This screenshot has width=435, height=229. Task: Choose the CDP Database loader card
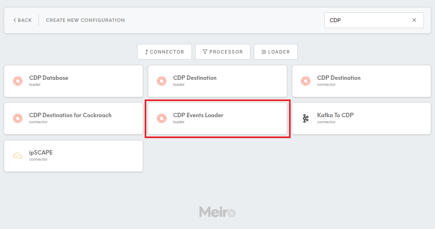[73, 81]
